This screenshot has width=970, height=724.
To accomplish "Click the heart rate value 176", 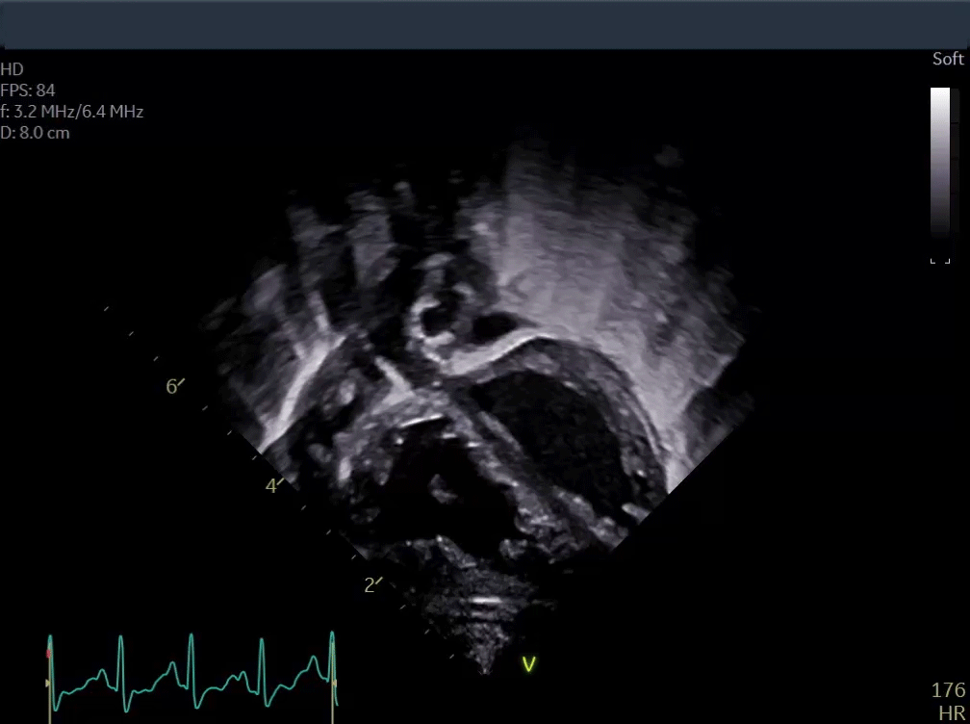I will pos(947,690).
